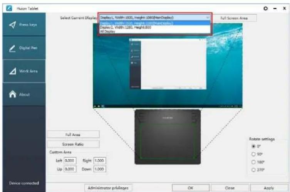This screenshot has height=192, width=290.
Task: Select the 180° rotation radio button
Action: point(253,162)
